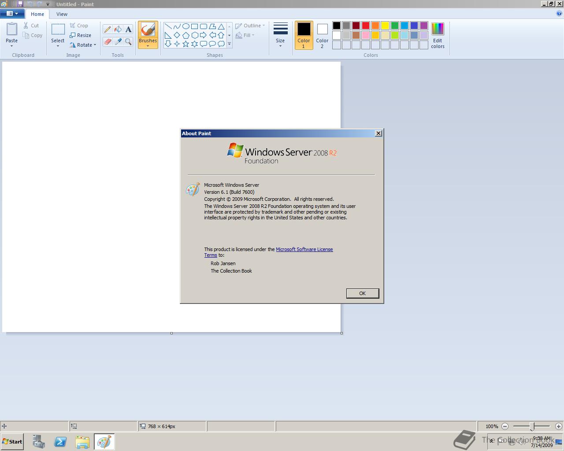The height and width of the screenshot is (451, 564).
Task: Select the Pencil tool
Action: coord(107,30)
